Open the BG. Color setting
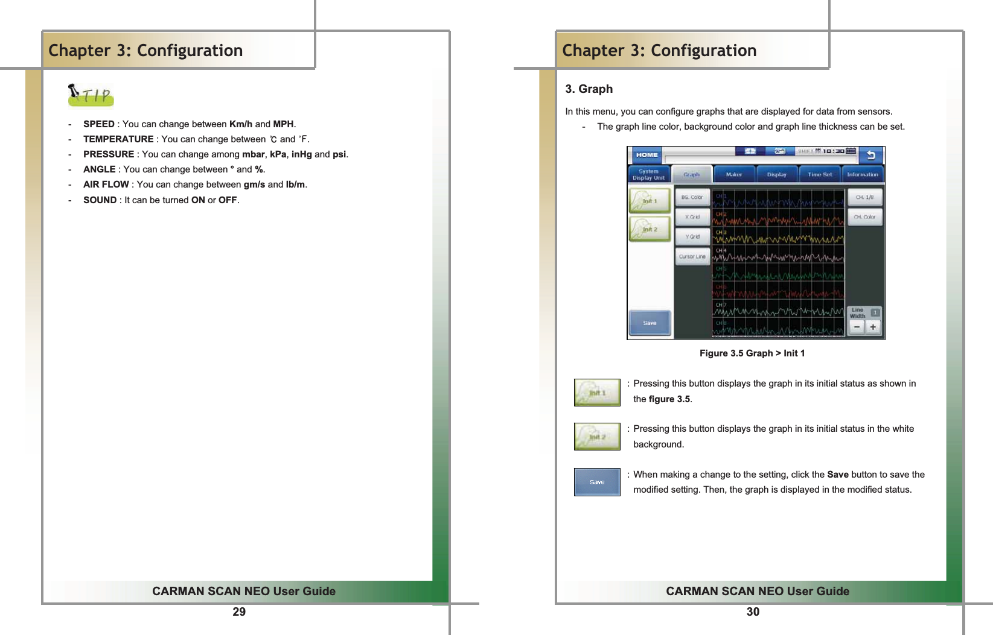Image resolution: width=993 pixels, height=635 pixels. (692, 197)
